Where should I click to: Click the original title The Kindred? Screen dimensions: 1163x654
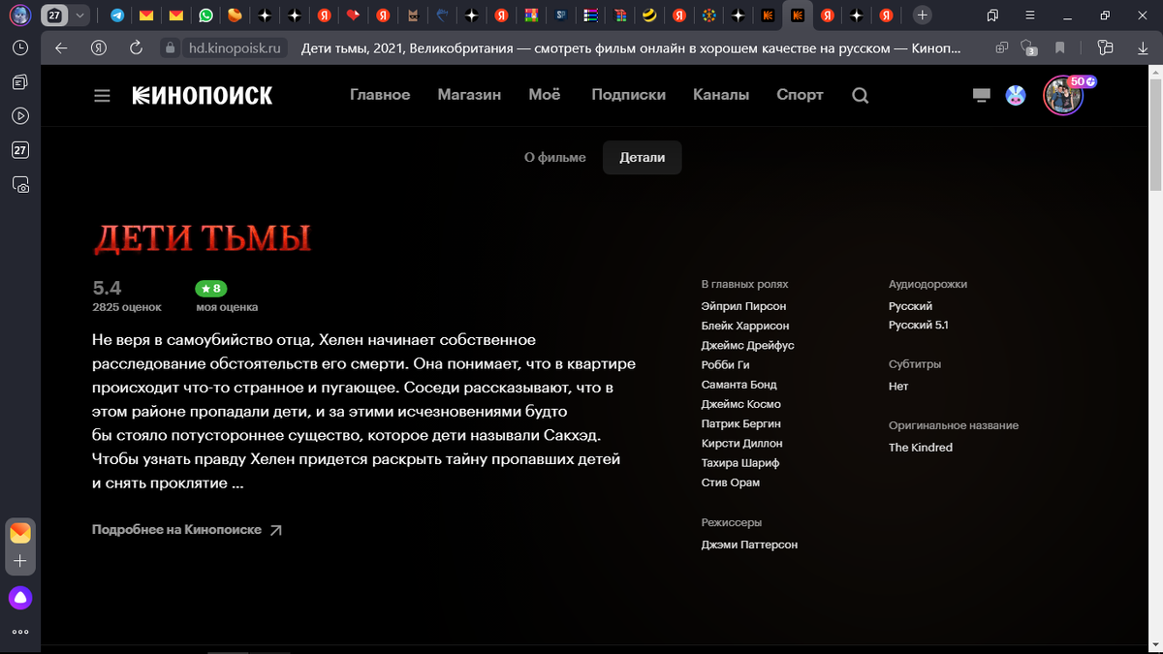(x=921, y=448)
